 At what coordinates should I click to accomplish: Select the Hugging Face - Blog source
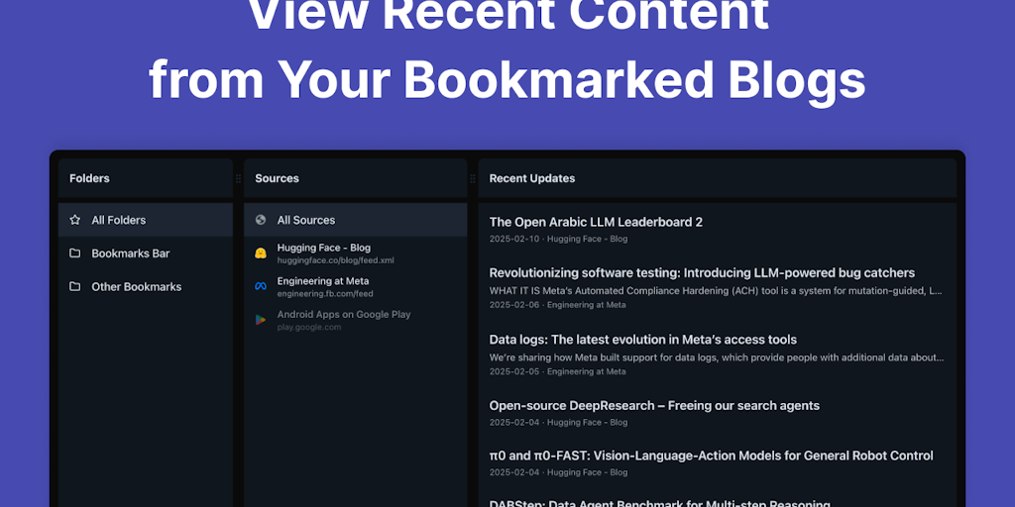point(356,253)
